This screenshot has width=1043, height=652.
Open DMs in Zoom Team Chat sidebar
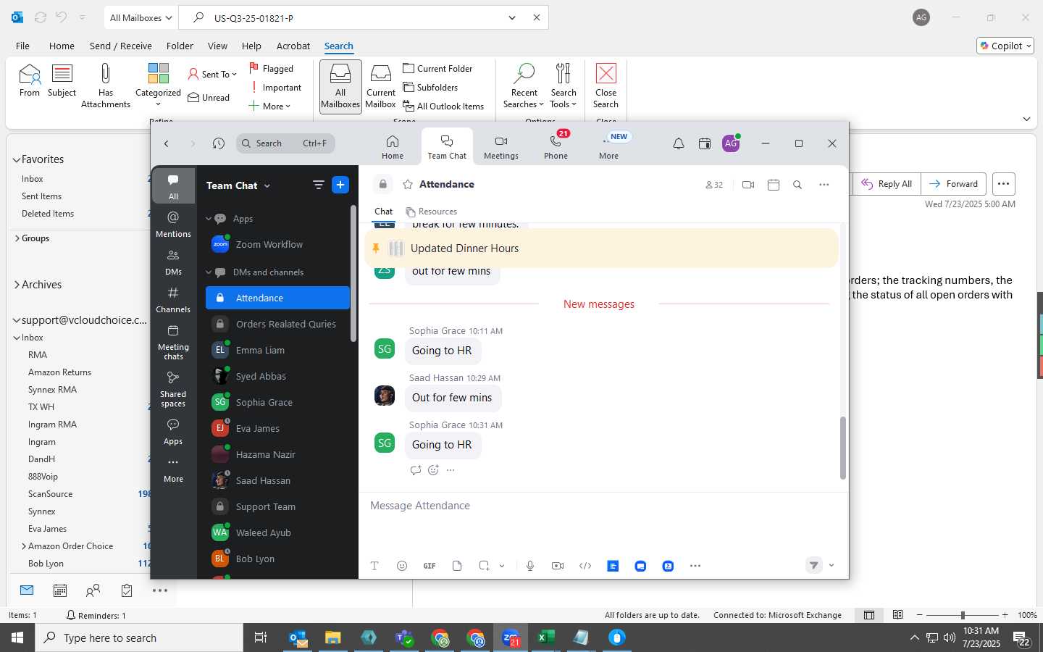point(173,262)
